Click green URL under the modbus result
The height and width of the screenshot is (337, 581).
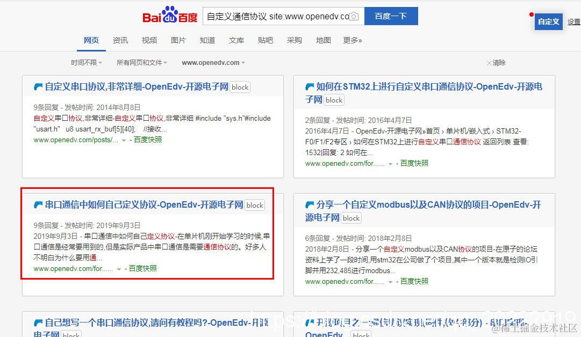[x=345, y=282]
